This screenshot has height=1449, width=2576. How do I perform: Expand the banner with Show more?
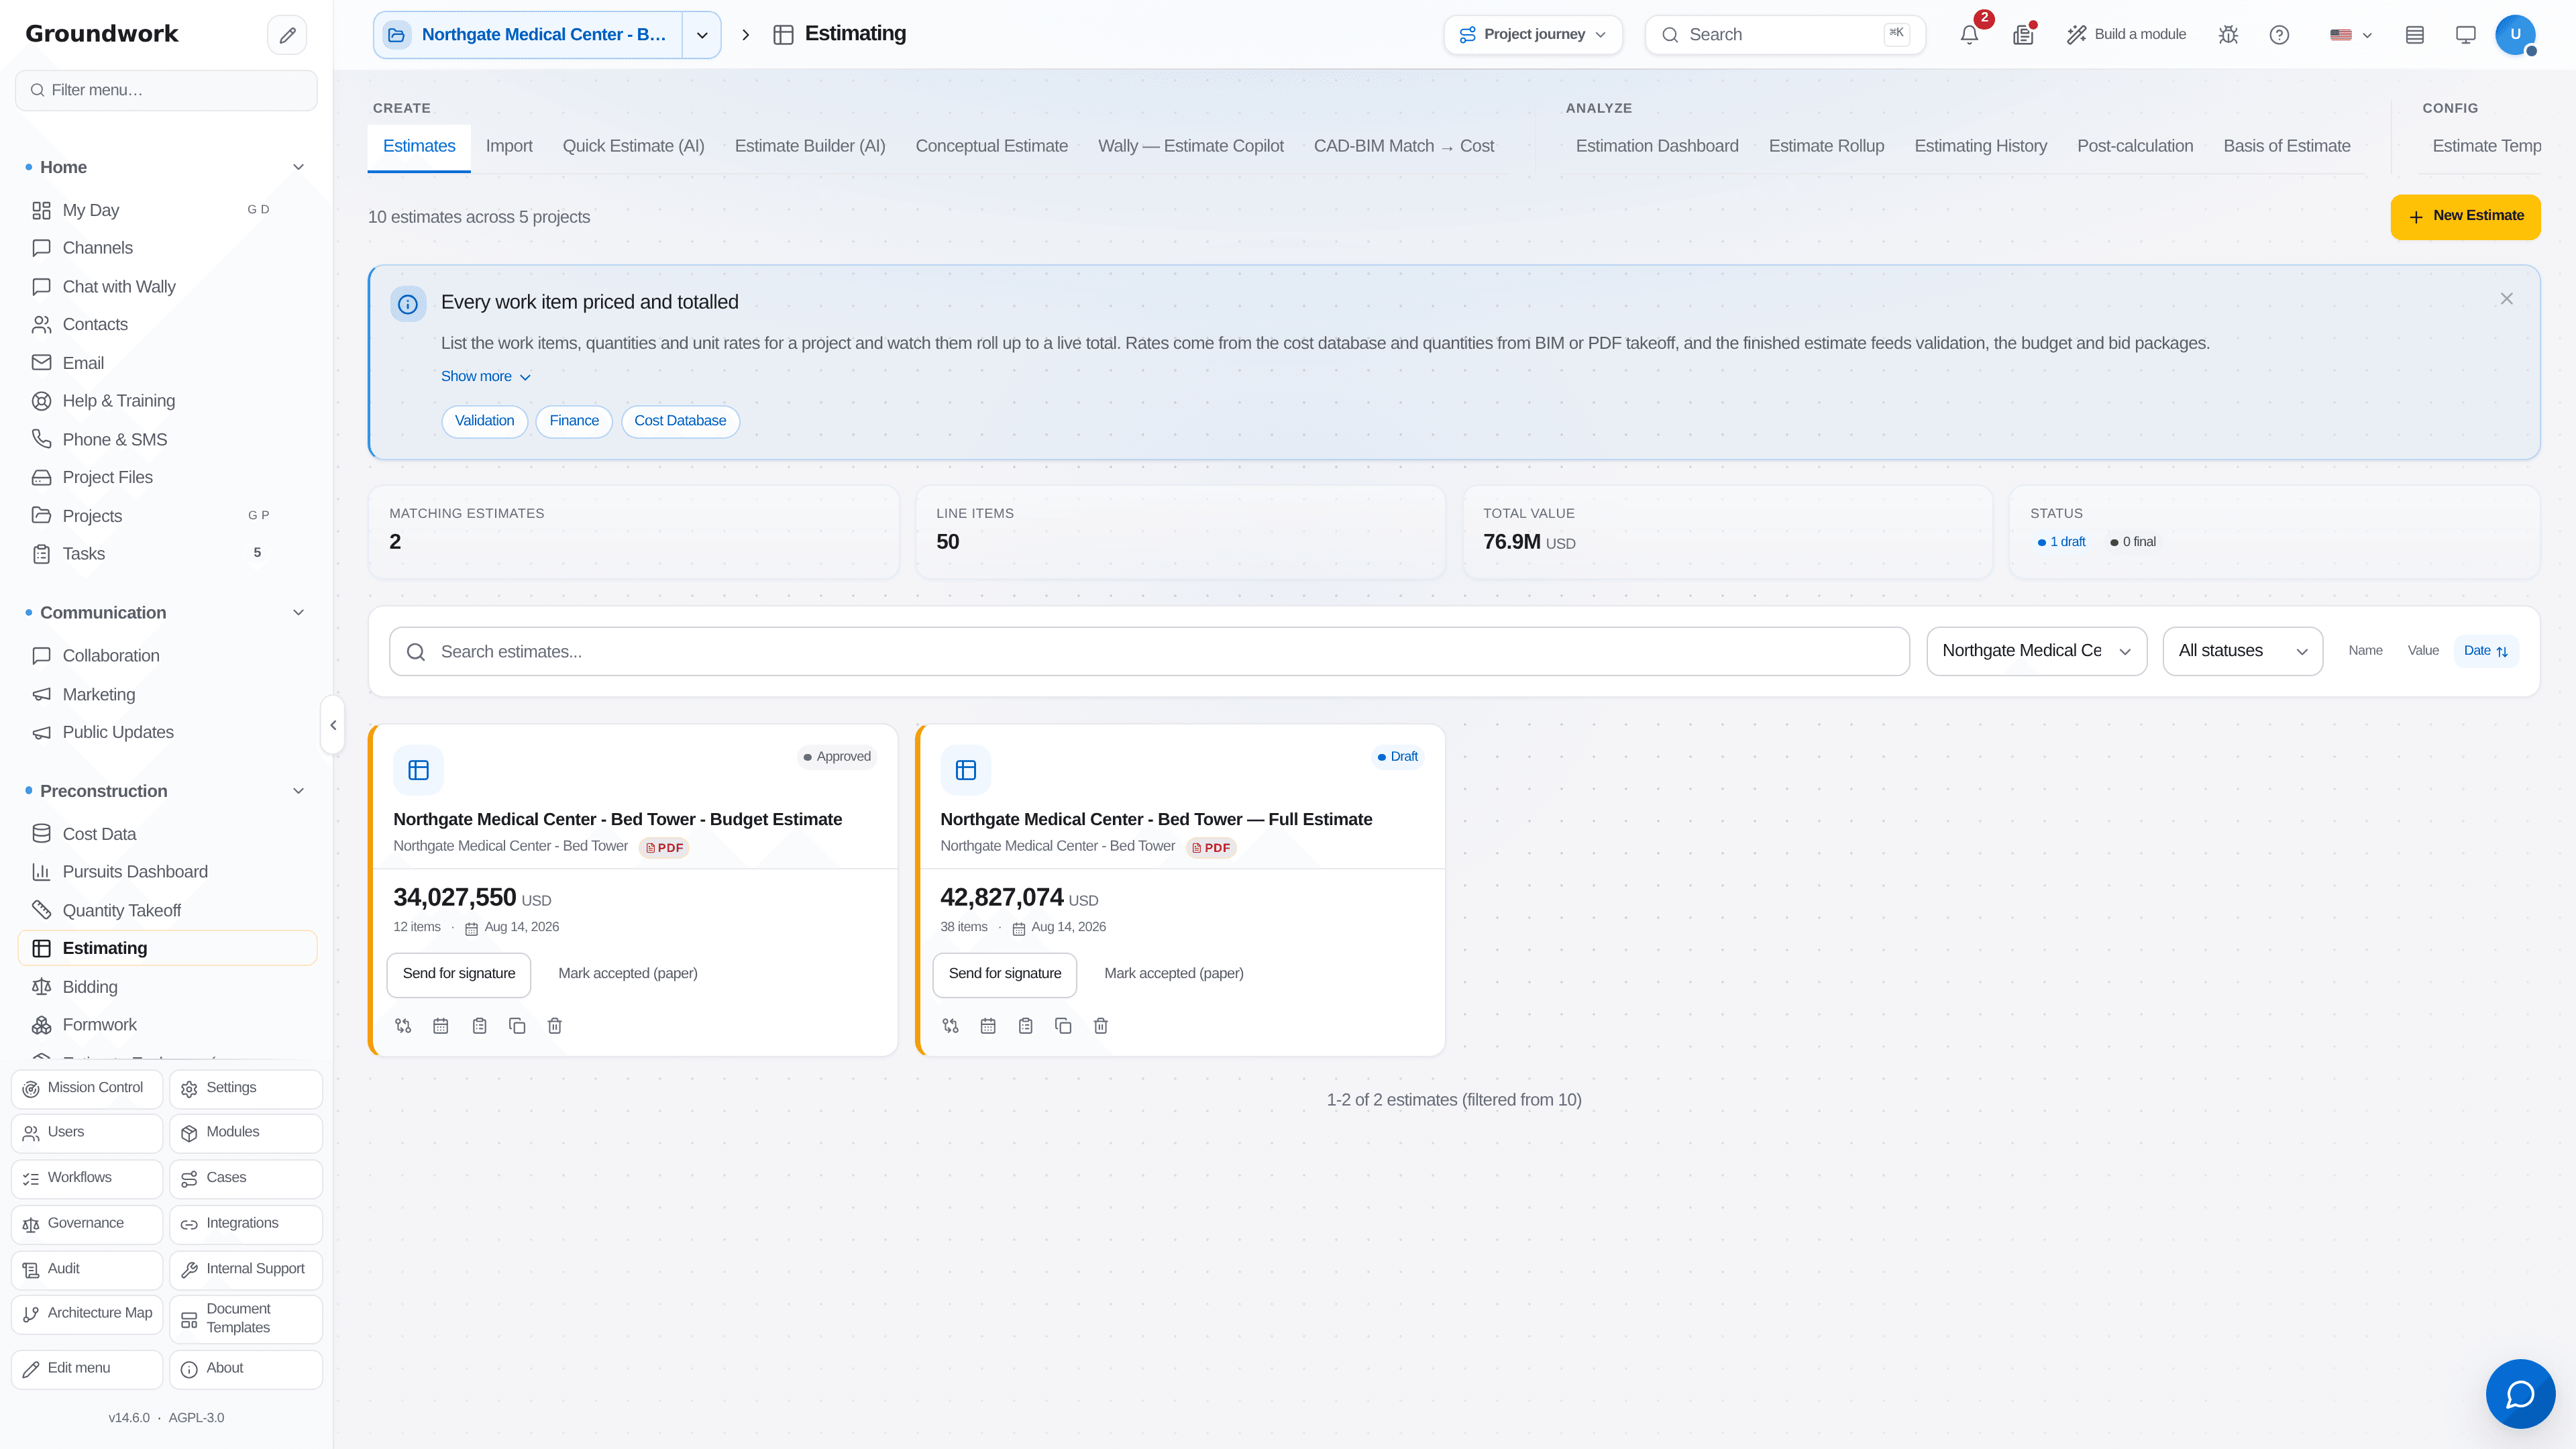(486, 377)
